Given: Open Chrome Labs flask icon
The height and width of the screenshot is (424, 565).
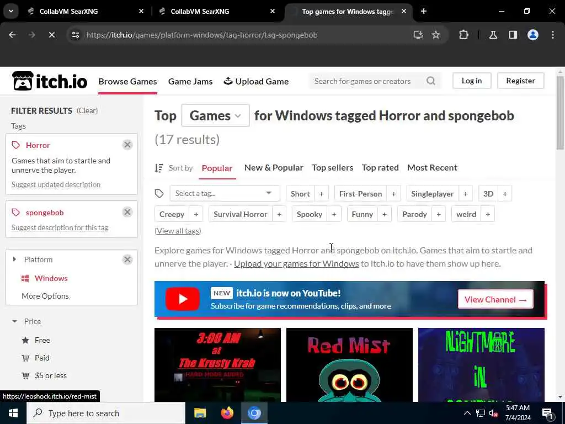Looking at the screenshot, I should [493, 35].
